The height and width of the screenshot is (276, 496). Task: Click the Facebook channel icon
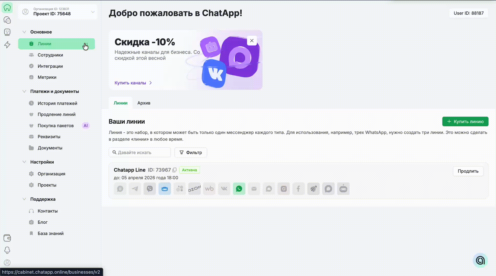[x=298, y=189]
